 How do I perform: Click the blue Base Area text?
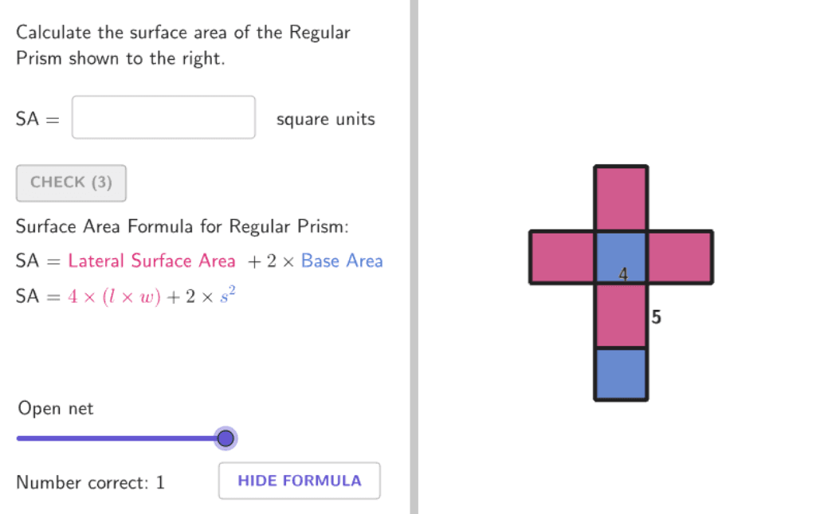tap(342, 261)
